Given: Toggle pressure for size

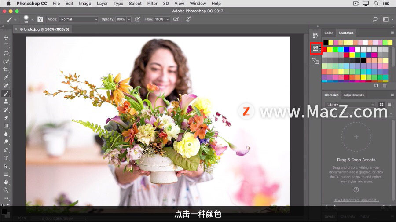Looking at the screenshot, I should (188, 19).
